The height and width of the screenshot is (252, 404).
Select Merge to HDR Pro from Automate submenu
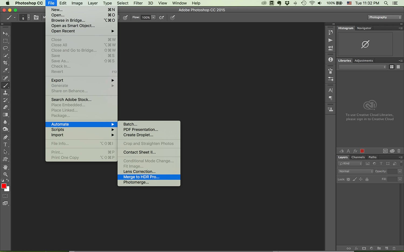tap(141, 177)
